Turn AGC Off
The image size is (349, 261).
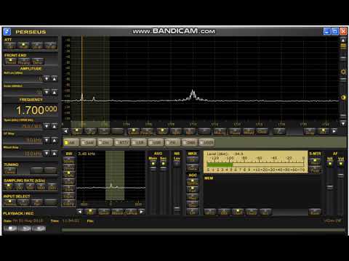coord(193,212)
